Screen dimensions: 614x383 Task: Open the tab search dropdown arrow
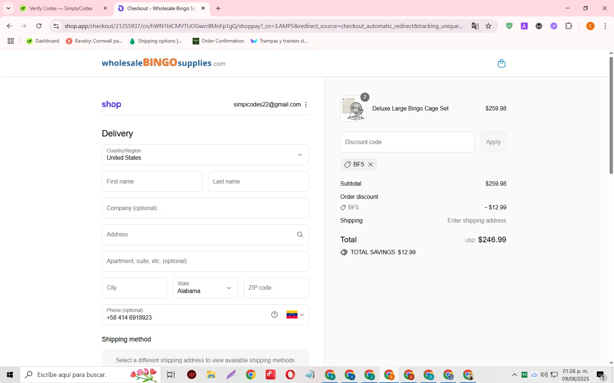coord(8,8)
